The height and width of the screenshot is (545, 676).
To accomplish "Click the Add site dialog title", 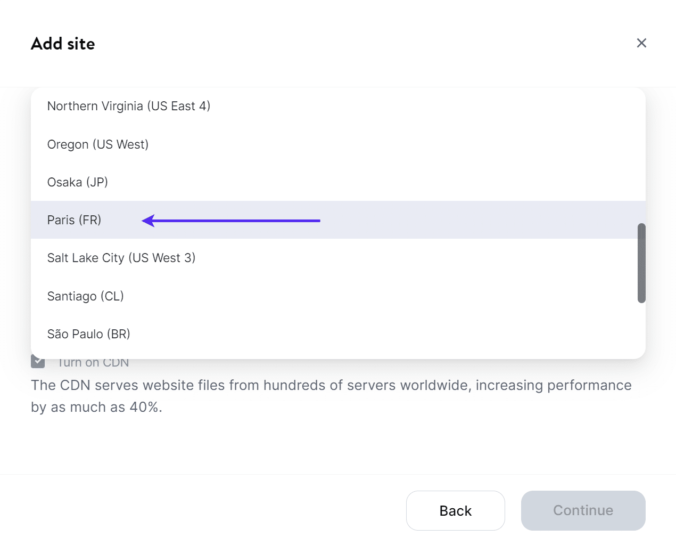I will tap(63, 43).
